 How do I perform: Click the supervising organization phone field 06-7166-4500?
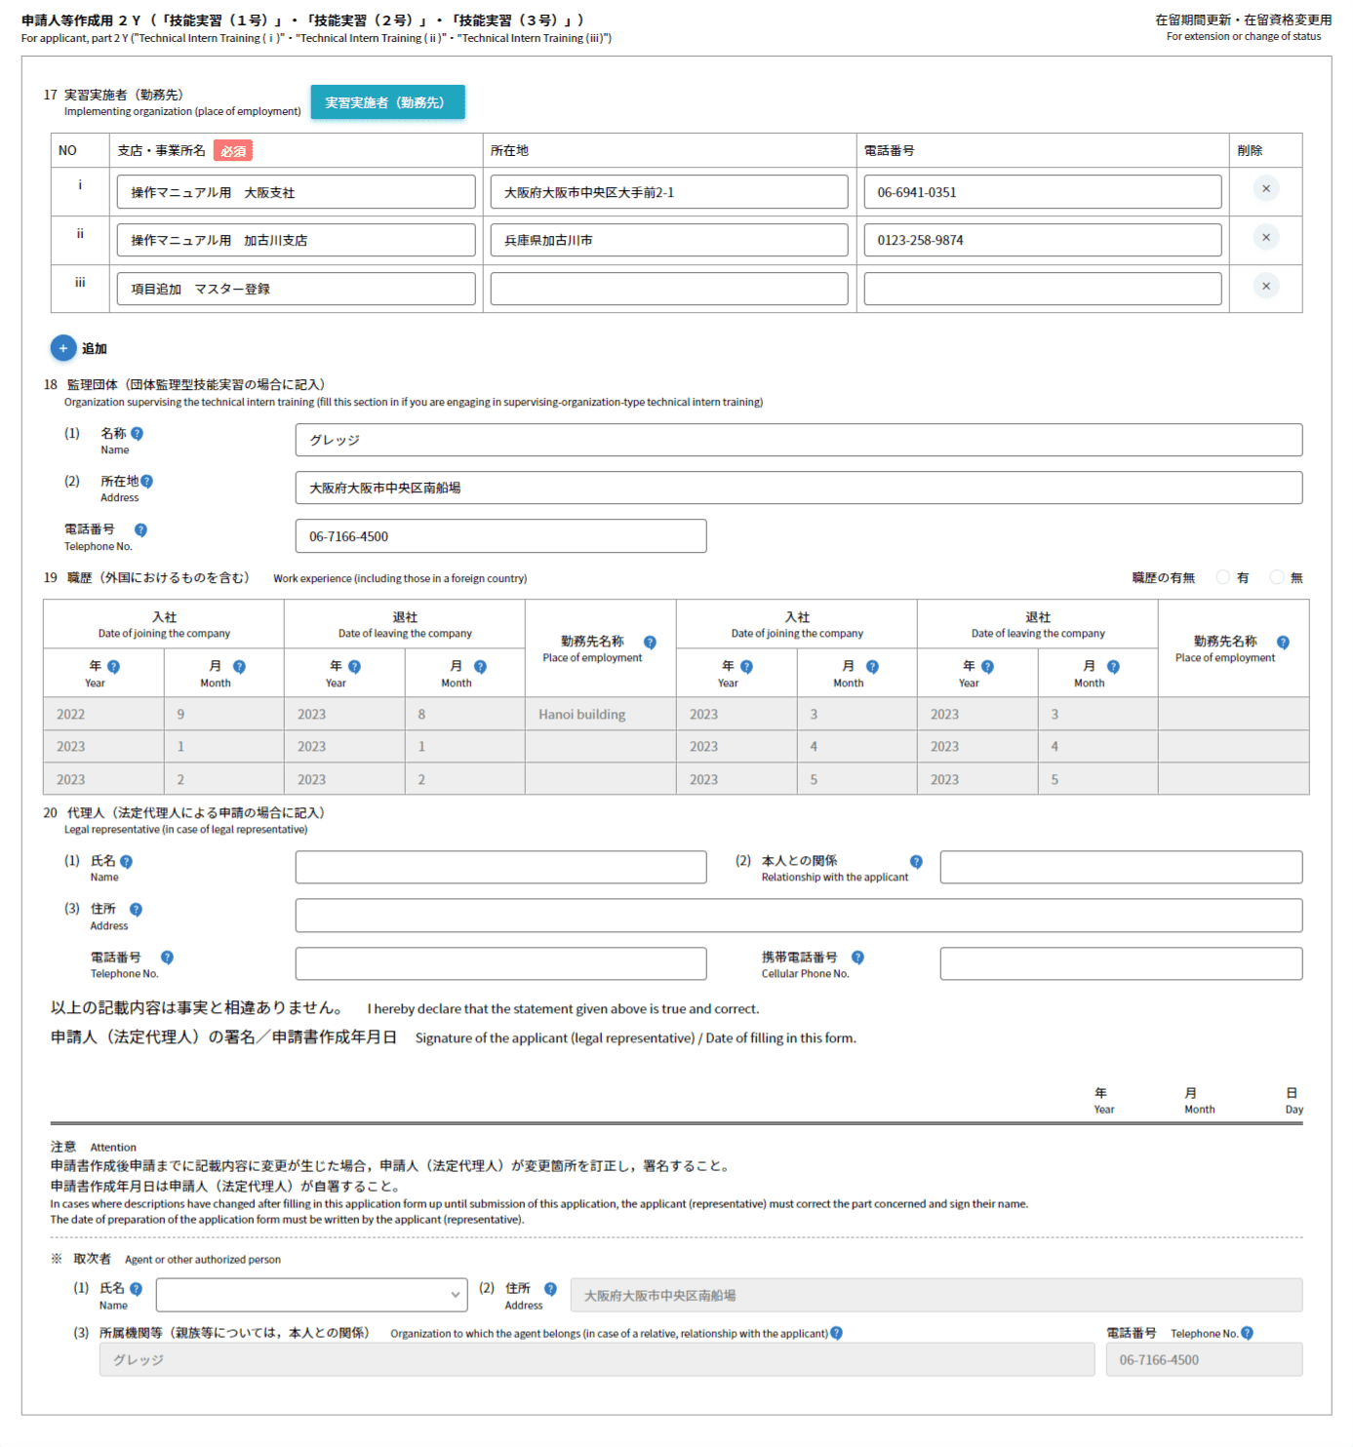click(500, 537)
